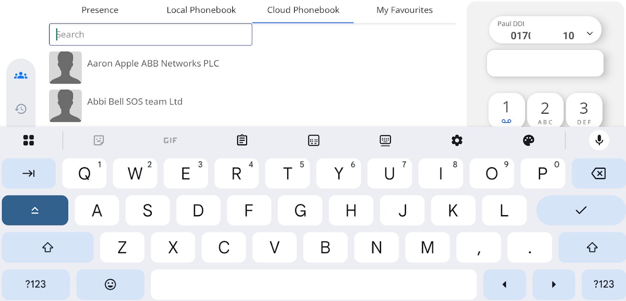Image resolution: width=626 pixels, height=301 pixels.
Task: Tap the keyboard sticker icon
Action: [99, 140]
